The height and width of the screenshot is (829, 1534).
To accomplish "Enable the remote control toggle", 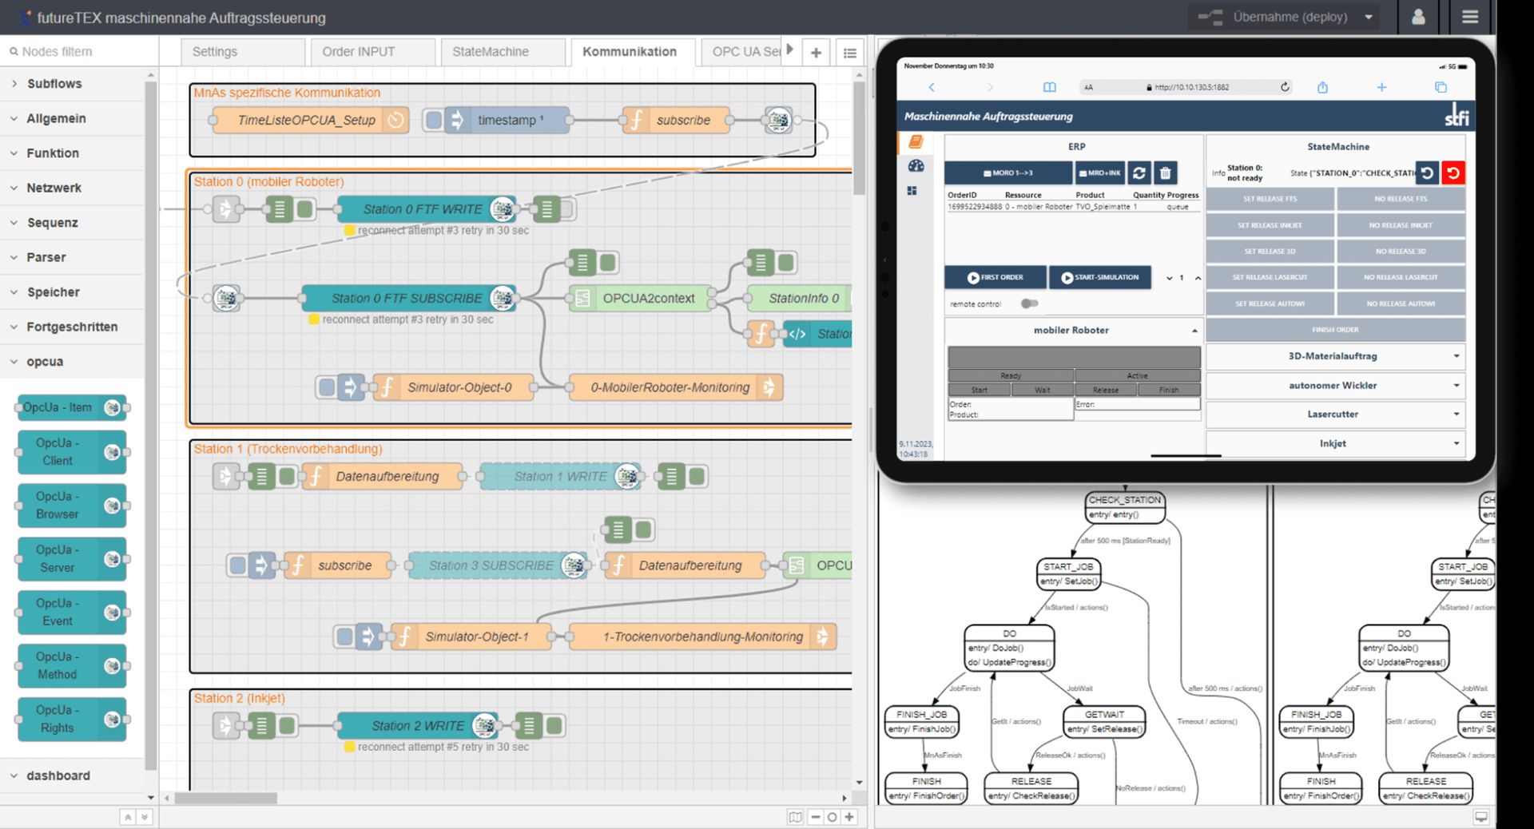I will pyautogui.click(x=1030, y=303).
